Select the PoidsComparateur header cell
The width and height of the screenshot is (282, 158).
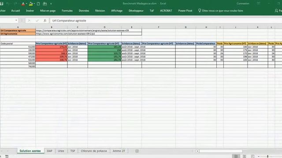point(206,43)
